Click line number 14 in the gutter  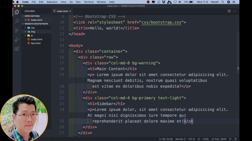(62, 45)
